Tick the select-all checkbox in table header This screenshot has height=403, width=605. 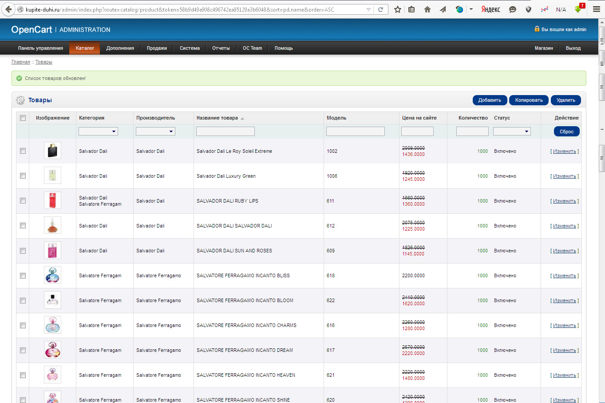click(23, 118)
